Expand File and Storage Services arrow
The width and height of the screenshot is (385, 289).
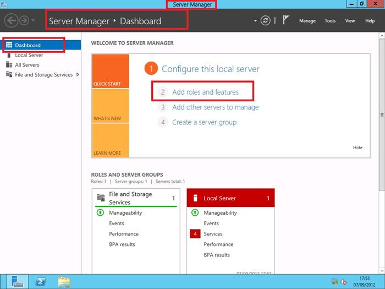(78, 74)
